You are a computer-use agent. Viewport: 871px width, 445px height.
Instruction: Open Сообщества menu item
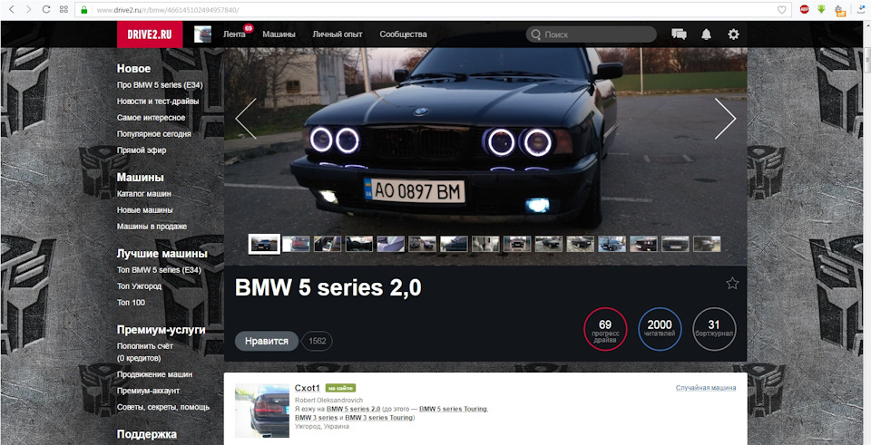403,34
